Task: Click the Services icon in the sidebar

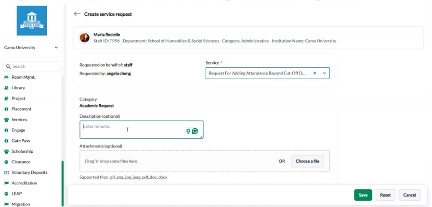Action: click(x=7, y=120)
